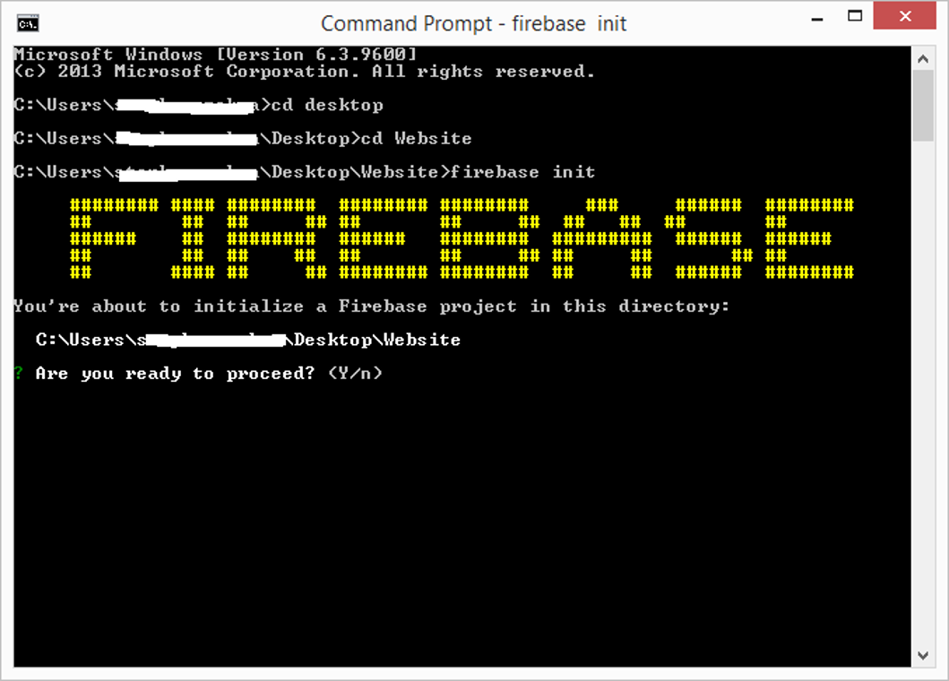Image resolution: width=949 pixels, height=681 pixels.
Task: Click the title bar text 'Command Prompt - firebase init'
Action: (x=473, y=23)
